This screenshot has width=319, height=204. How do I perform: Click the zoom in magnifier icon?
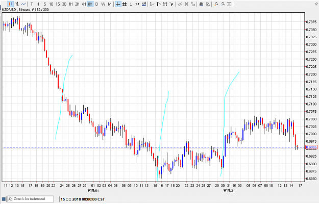tap(216, 4)
